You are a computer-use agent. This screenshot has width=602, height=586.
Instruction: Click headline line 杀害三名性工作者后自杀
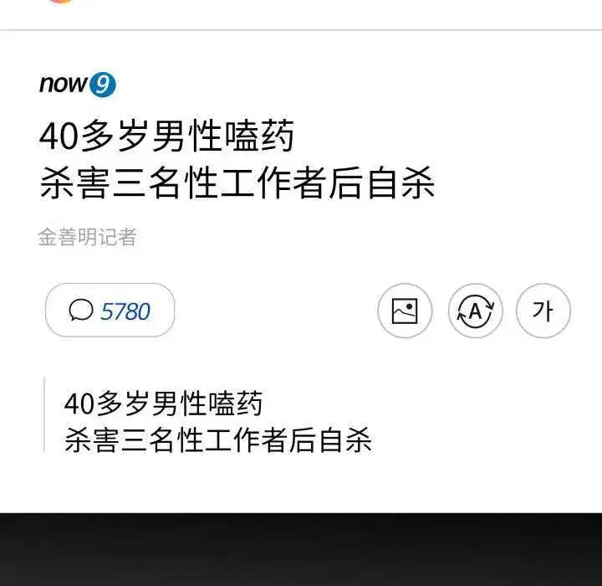(237, 182)
